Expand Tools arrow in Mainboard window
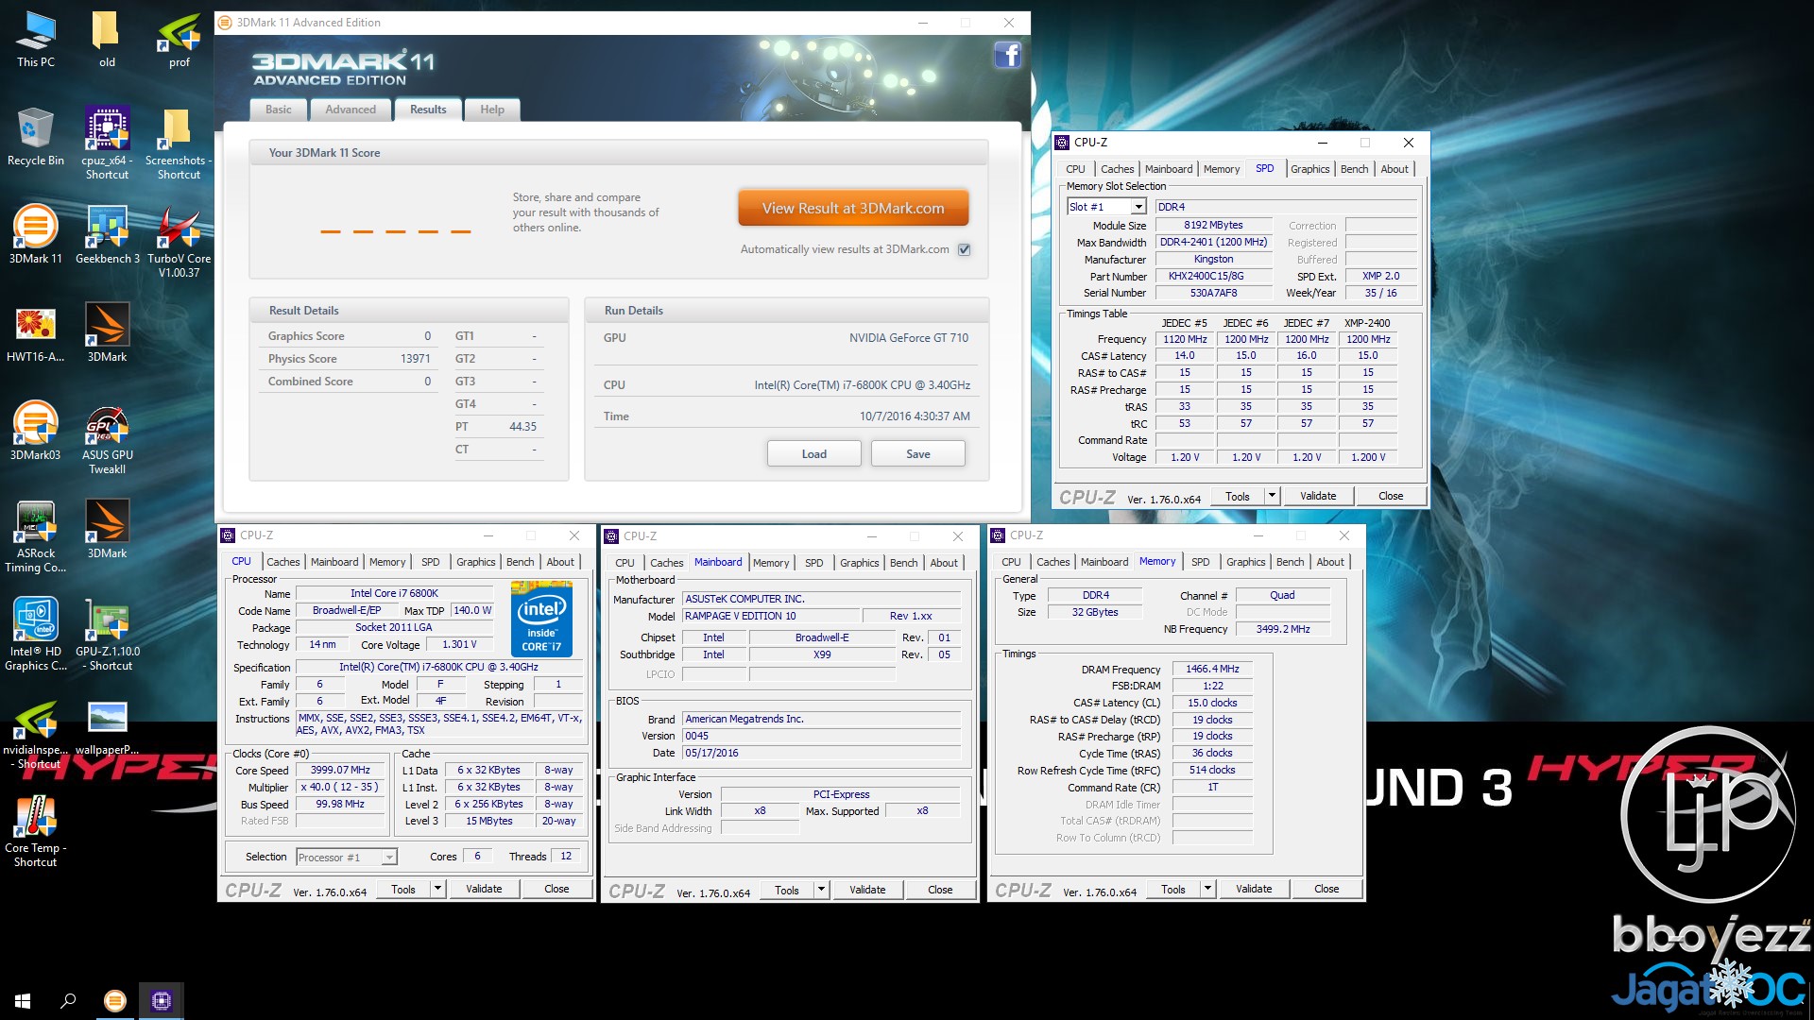Image resolution: width=1814 pixels, height=1020 pixels. 821,890
